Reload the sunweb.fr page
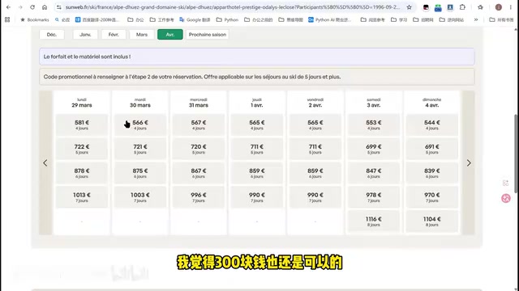 pos(32,7)
